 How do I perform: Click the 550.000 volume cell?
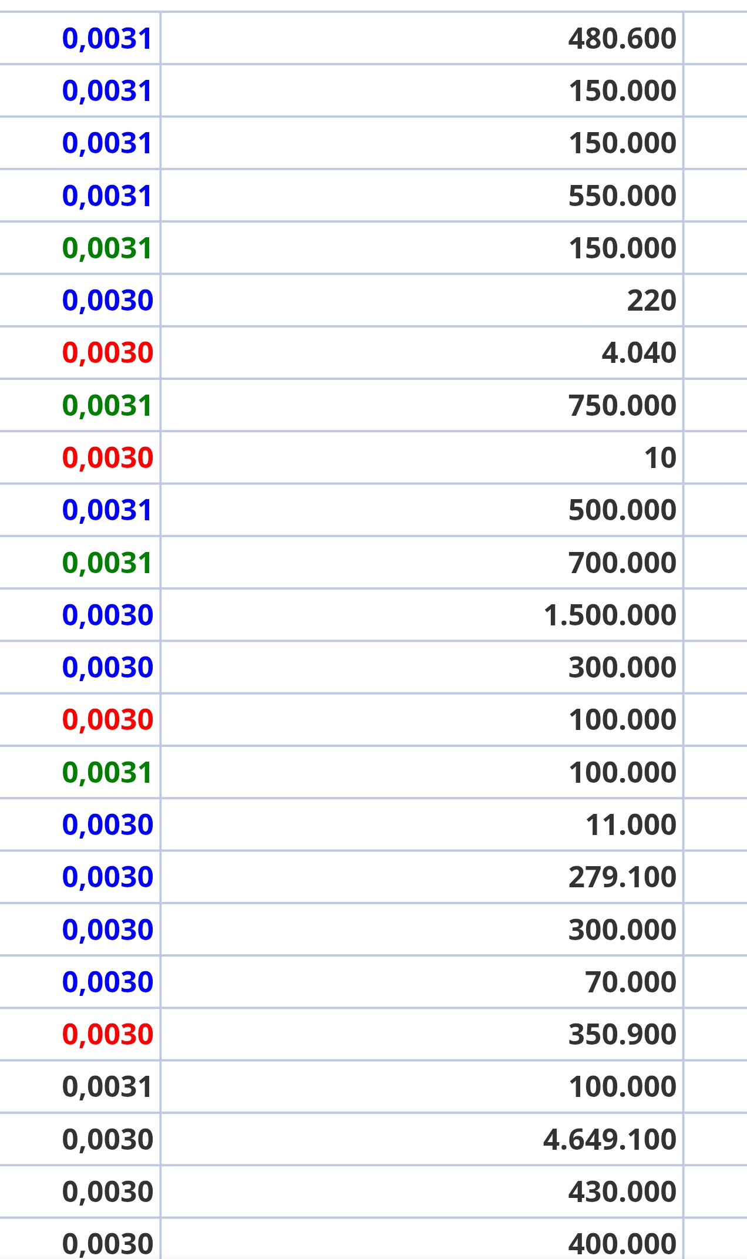pyautogui.click(x=422, y=196)
